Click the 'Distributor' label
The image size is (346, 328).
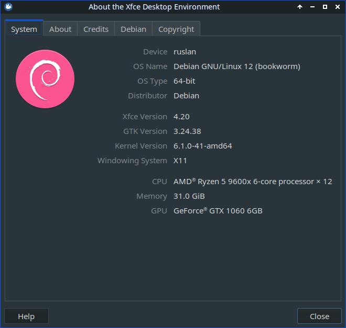coord(147,96)
